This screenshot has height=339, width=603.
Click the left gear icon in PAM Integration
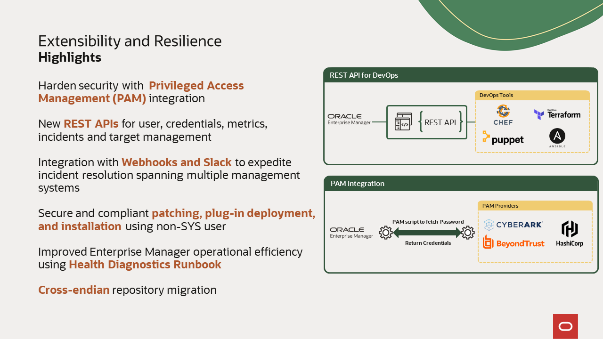pyautogui.click(x=386, y=233)
